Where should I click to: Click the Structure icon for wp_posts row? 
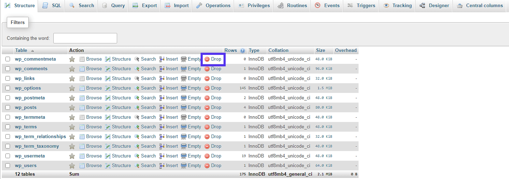click(x=108, y=108)
